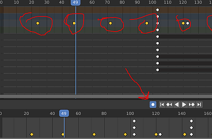Screen dimensions: 212x139
Task: Jump to the previous keyframe
Action: tap(169, 104)
